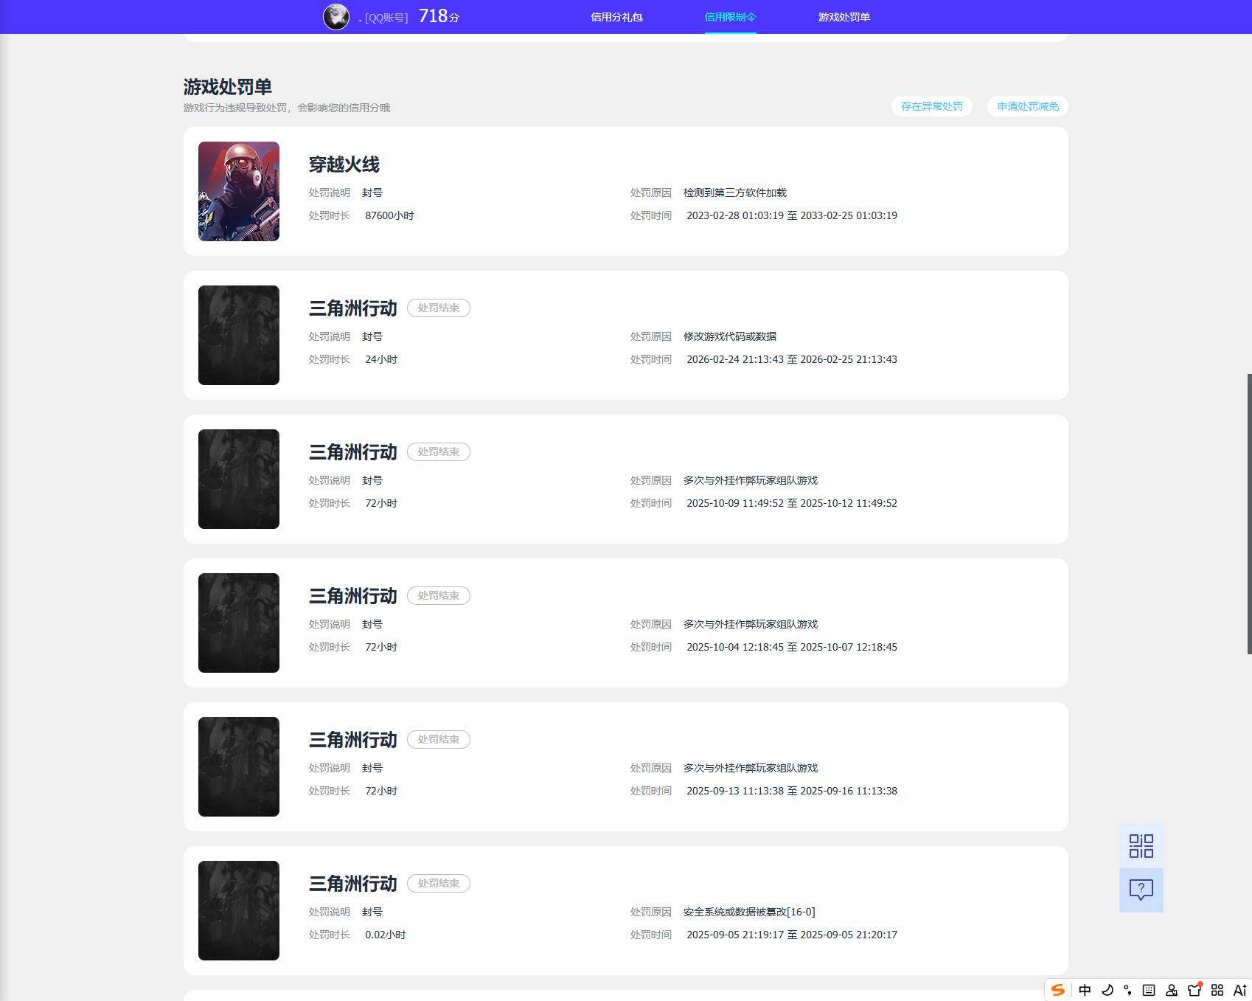Switch to 游戏处罚单 tab in header
Image resolution: width=1252 pixels, height=1001 pixels.
click(x=844, y=17)
